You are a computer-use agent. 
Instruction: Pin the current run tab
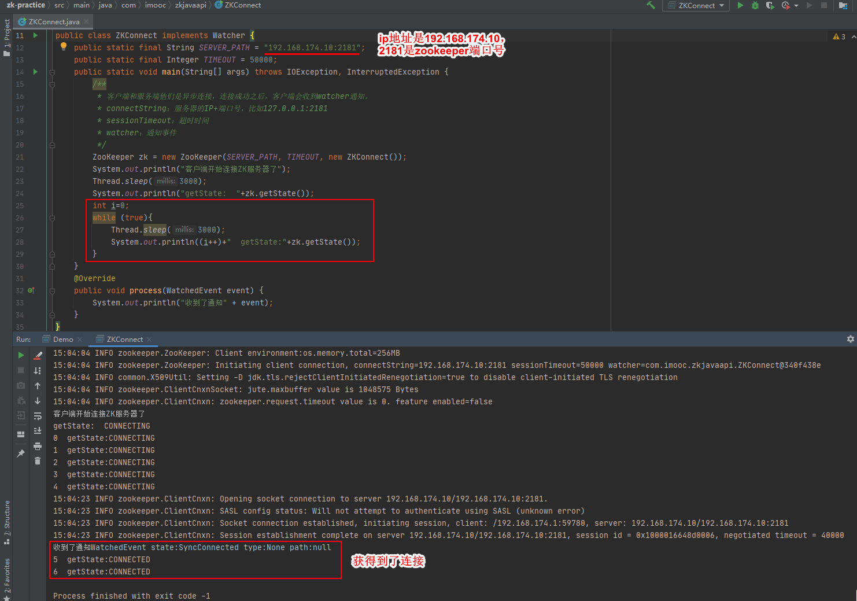(x=21, y=453)
